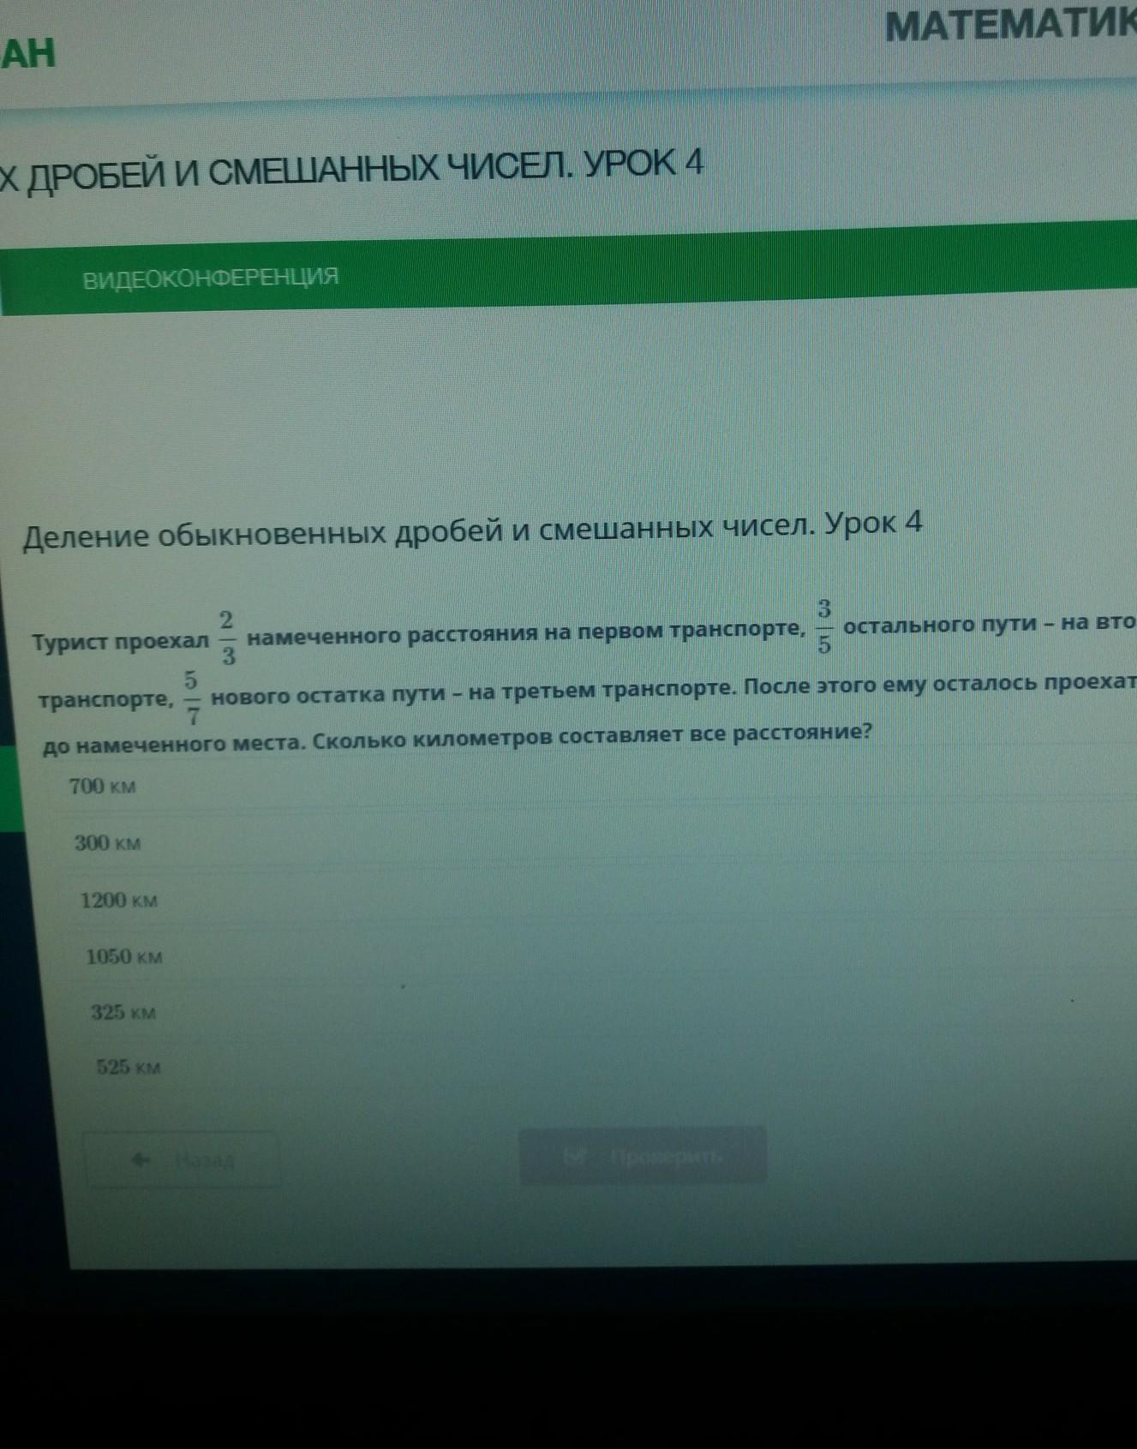Screen dimensions: 1137x1449
Task: Pick the 1050 км answer option
Action: 124,957
